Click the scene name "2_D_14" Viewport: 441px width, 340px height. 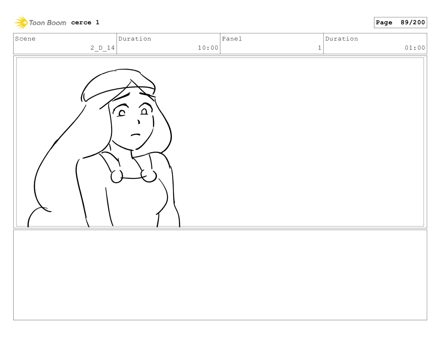point(103,48)
